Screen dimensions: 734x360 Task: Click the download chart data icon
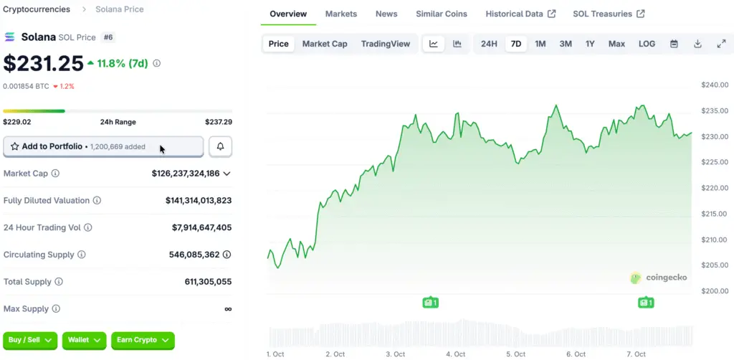(697, 44)
